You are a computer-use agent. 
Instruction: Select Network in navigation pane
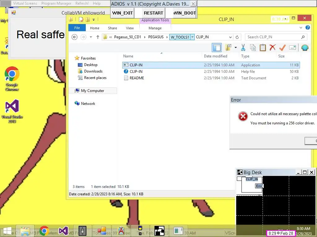(85, 103)
